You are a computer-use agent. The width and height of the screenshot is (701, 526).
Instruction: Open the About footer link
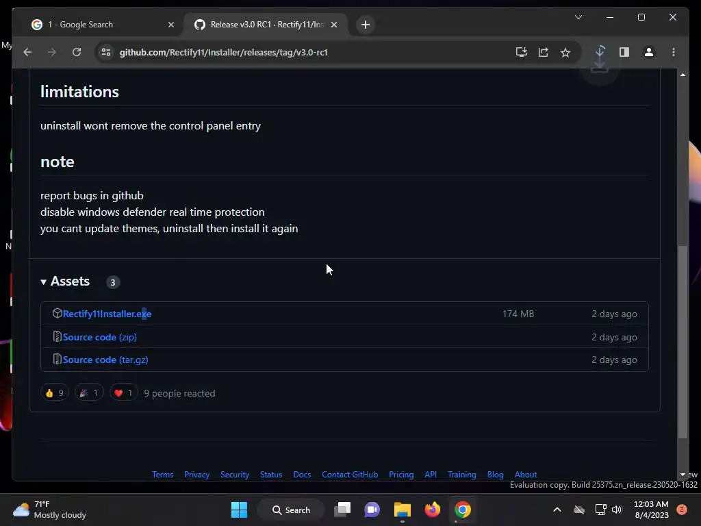point(526,475)
